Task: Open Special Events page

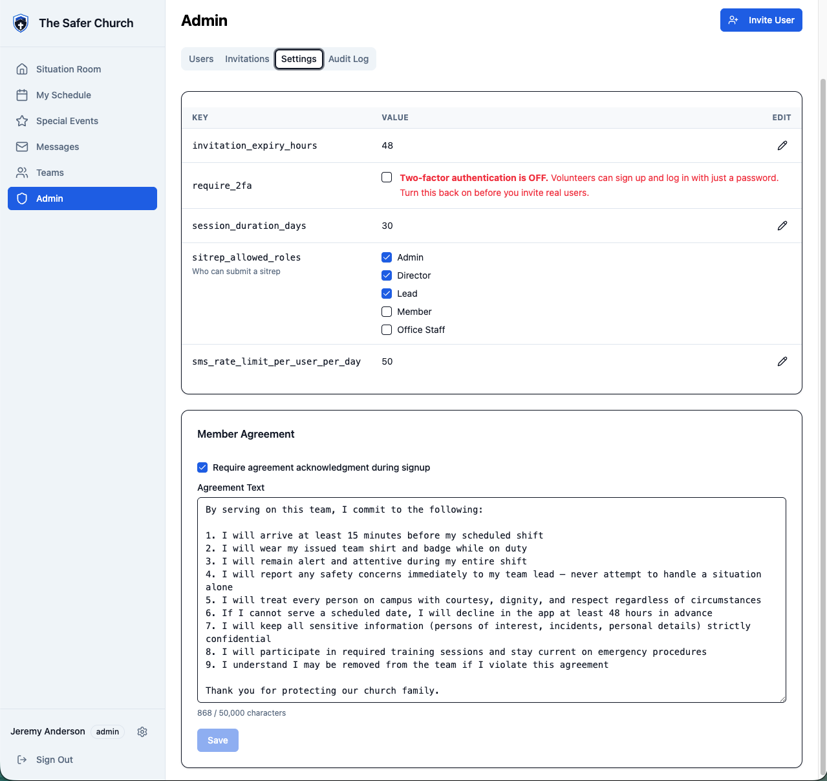Action: pyautogui.click(x=82, y=121)
